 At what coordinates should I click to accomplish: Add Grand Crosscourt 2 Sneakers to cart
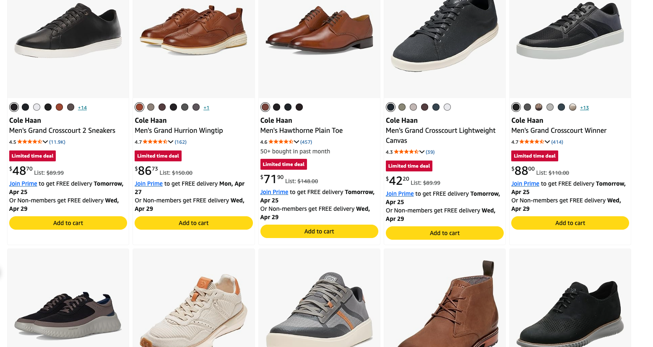68,223
